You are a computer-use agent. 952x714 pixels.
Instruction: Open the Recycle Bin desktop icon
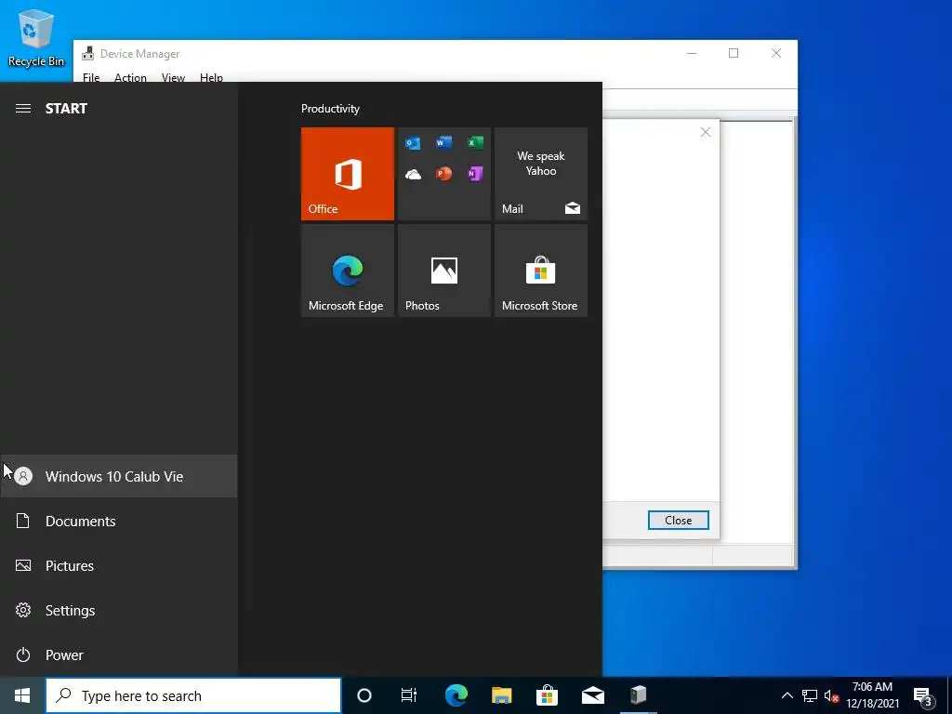coord(35,37)
